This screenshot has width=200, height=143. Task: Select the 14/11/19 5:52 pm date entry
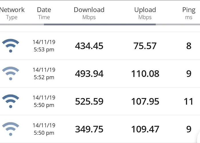point(44,74)
